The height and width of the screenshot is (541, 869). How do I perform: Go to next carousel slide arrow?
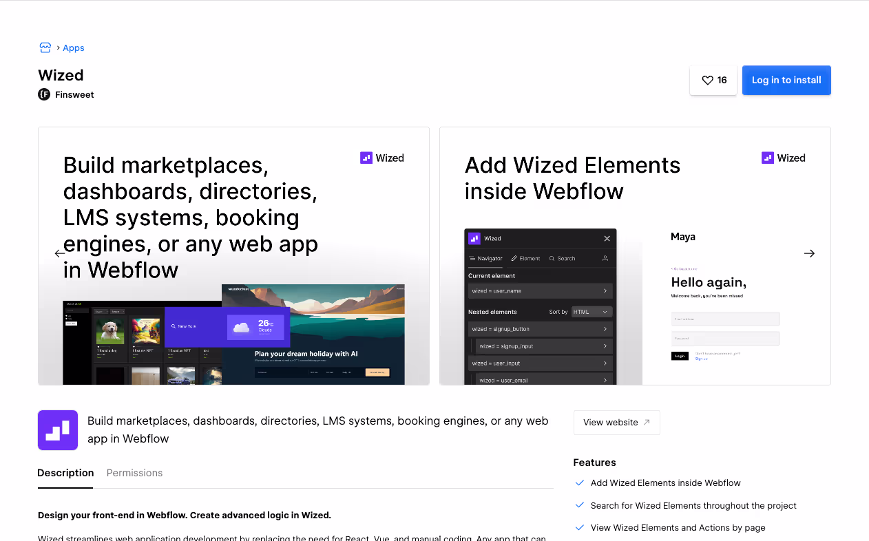(x=809, y=253)
